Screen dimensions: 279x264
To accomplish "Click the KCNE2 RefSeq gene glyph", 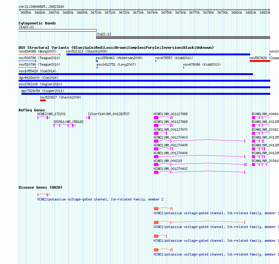I will pos(44,118).
